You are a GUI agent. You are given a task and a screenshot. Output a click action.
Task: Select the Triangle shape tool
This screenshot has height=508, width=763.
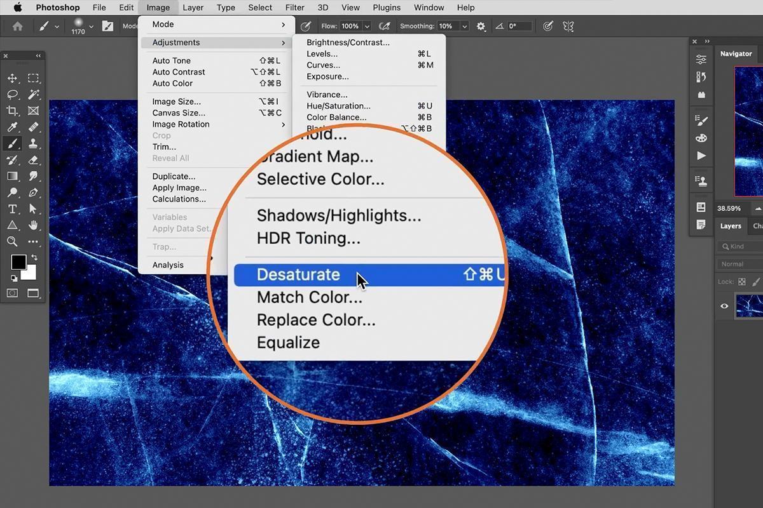point(12,225)
